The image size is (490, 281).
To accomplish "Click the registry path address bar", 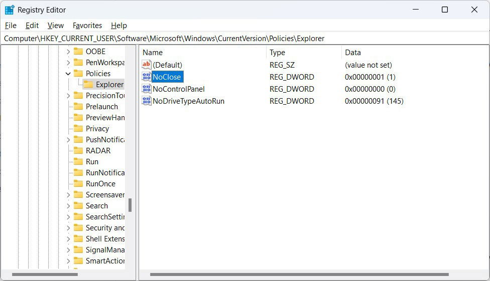I will [244, 39].
